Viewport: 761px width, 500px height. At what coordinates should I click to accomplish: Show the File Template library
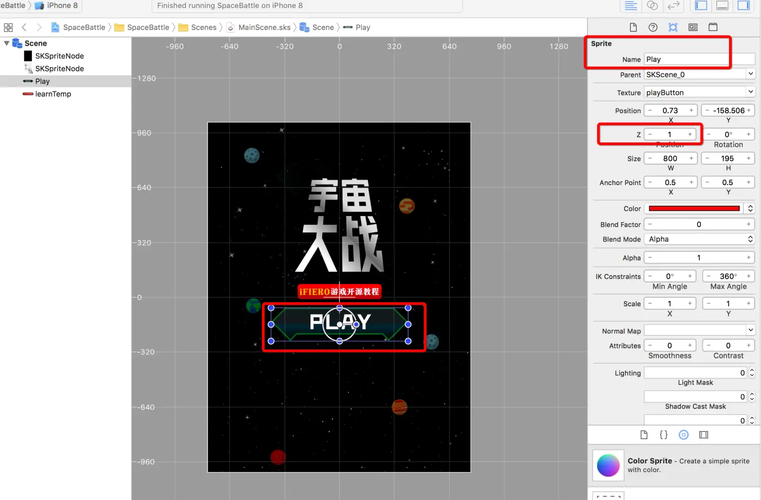coord(644,435)
